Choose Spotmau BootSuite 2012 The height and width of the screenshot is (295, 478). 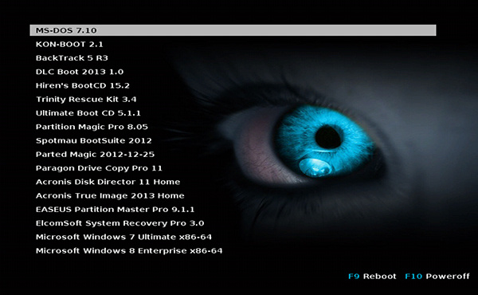93,140
